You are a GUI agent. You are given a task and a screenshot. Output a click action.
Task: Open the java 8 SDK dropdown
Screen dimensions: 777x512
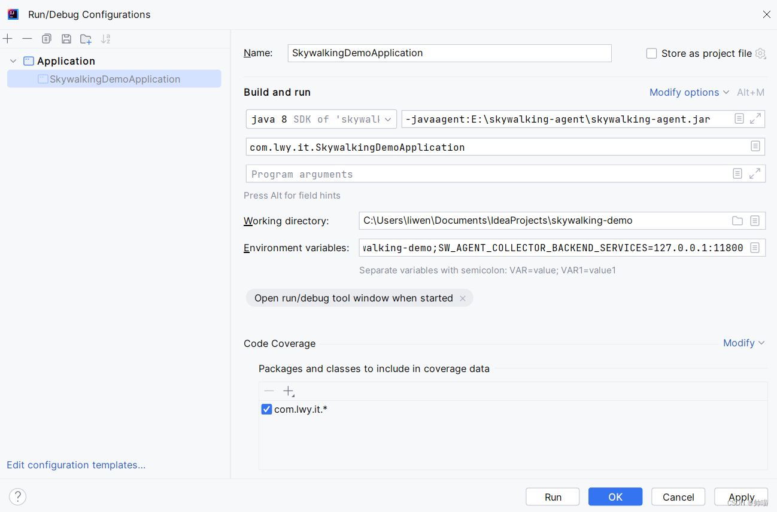(321, 119)
